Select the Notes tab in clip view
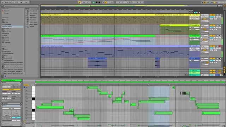This screenshot has width=226, height=127. click(11, 106)
